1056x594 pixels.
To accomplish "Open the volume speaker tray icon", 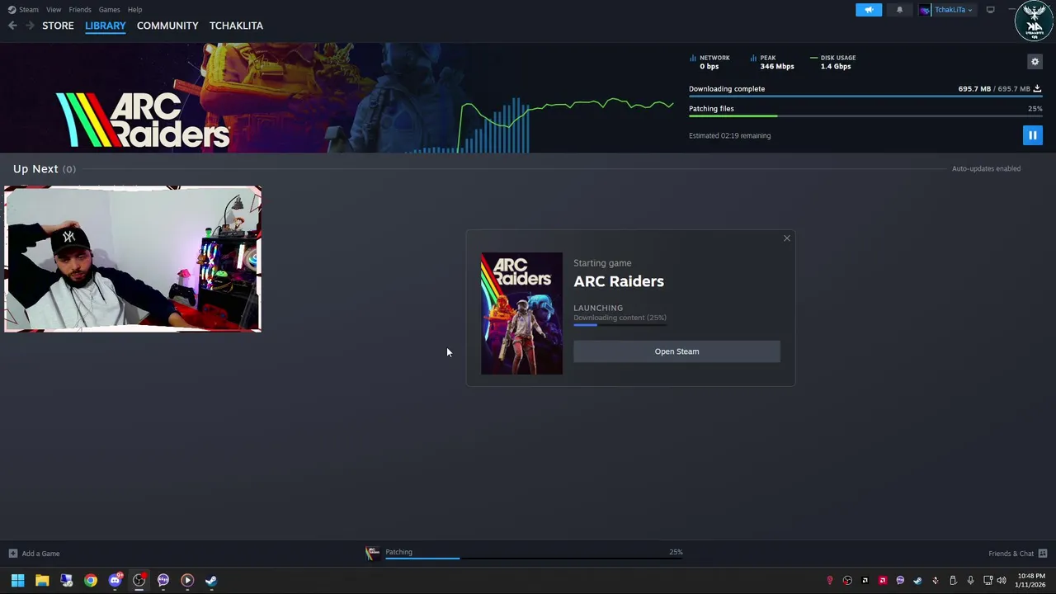I will pyautogui.click(x=1002, y=580).
